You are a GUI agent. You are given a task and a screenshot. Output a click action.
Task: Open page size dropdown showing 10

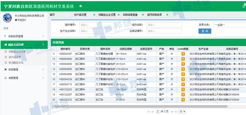tap(182, 112)
